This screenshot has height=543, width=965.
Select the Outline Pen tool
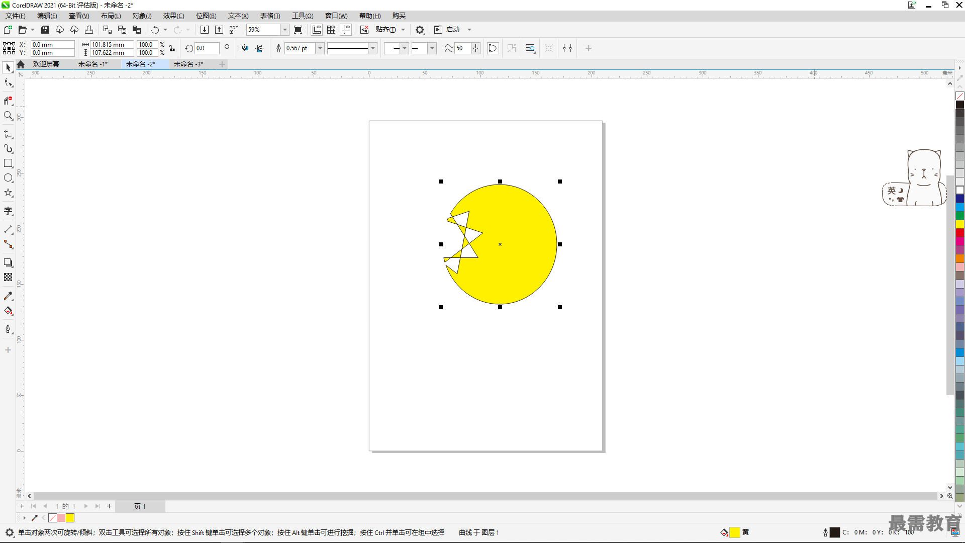point(8,329)
